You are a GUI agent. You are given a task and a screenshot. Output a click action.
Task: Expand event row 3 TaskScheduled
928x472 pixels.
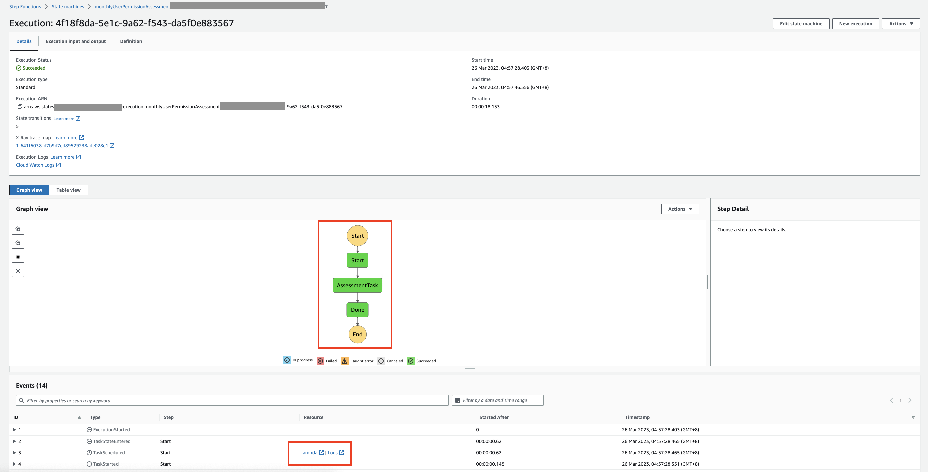coord(14,453)
